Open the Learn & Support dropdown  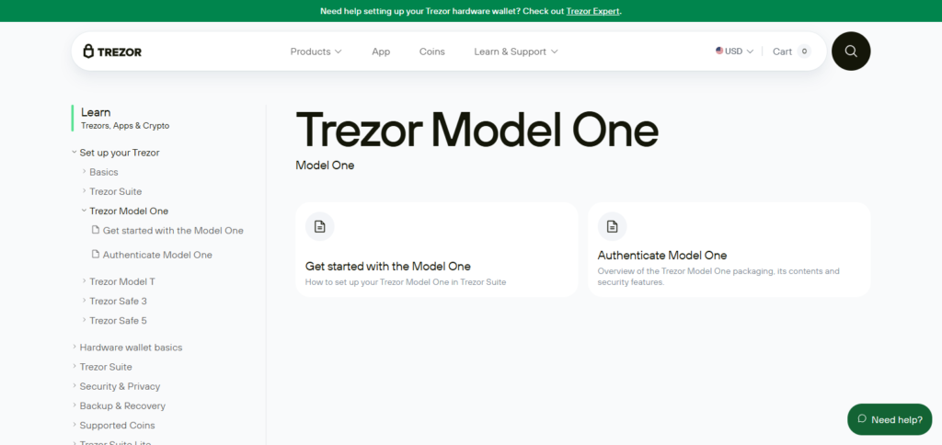516,51
